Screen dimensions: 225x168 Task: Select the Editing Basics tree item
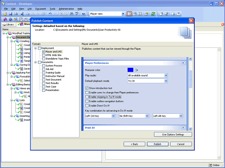coord(23,85)
